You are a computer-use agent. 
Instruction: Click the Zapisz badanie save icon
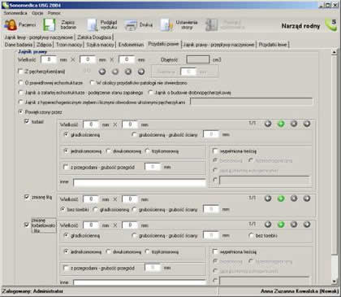point(50,25)
